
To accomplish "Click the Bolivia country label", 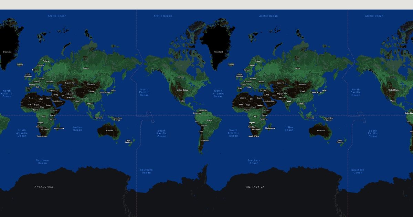I will (204, 125).
